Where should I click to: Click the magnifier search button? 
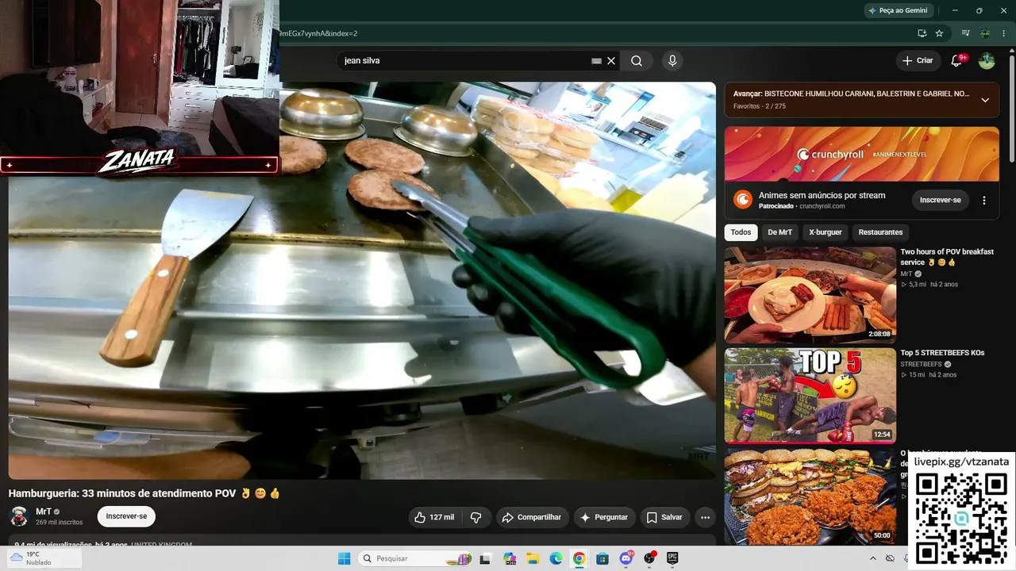pos(637,61)
